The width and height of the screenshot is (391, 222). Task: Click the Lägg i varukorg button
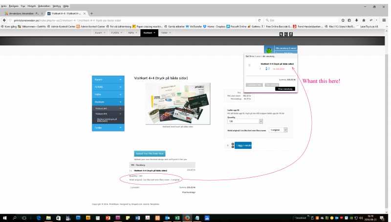point(243,145)
